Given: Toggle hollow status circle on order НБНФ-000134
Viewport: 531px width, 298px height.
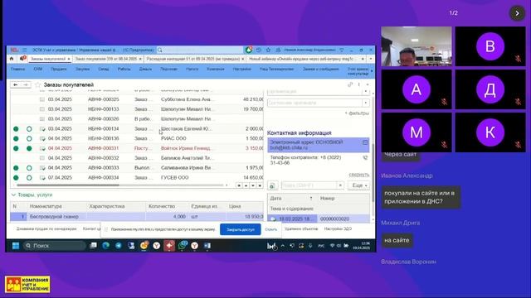Looking at the screenshot, I should [29, 129].
